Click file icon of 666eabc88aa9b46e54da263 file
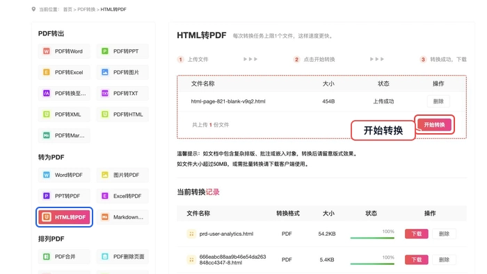 coord(191,259)
